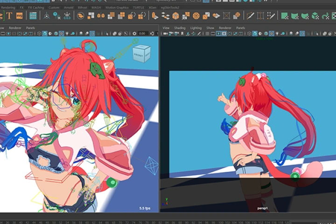Click the Mirror geometry shelf icon
336x224 pixels.
tap(101, 16)
